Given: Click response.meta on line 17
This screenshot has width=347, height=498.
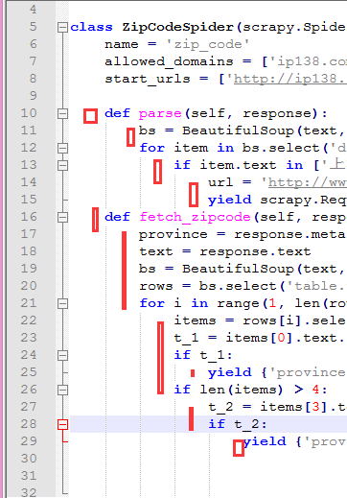Looking at the screenshot, I should [290, 234].
